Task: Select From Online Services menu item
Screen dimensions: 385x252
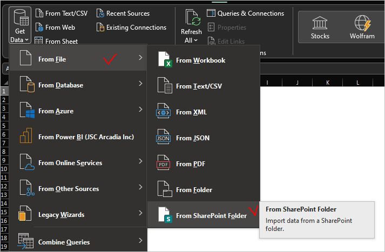Action: [70, 163]
